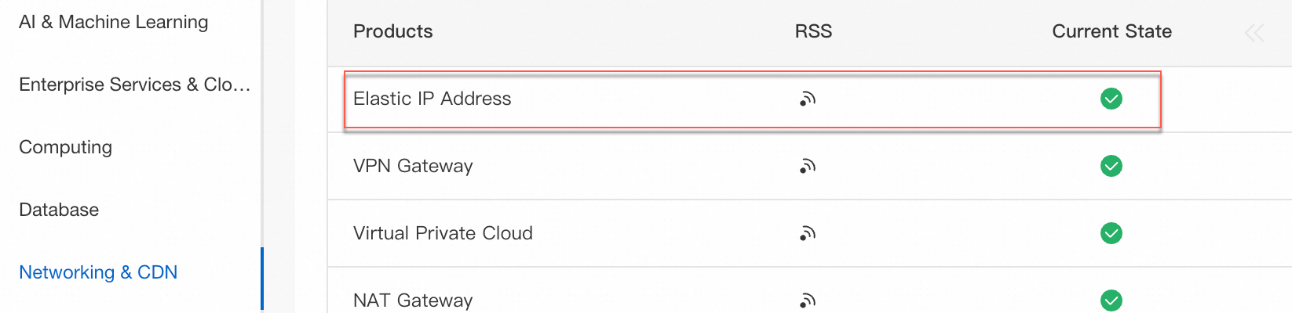Click the Elastic IP Address RSS icon
The image size is (1292, 313).
tap(808, 99)
